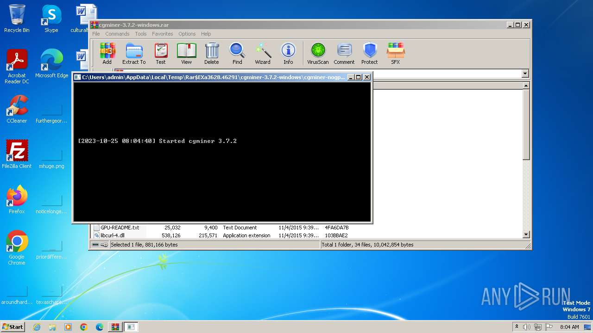Open Edge from the taskbar
Viewport: 593px width, 333px height.
click(100, 327)
